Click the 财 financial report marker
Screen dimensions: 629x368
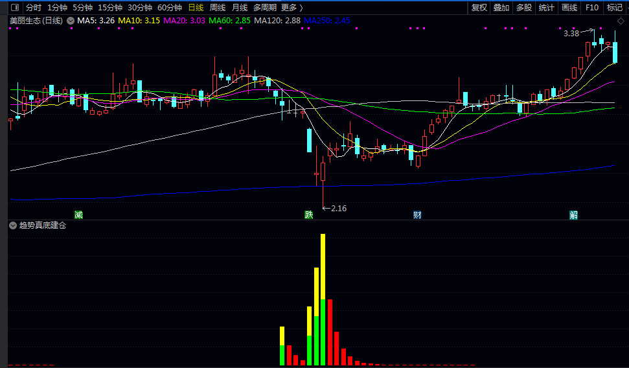pyautogui.click(x=417, y=214)
